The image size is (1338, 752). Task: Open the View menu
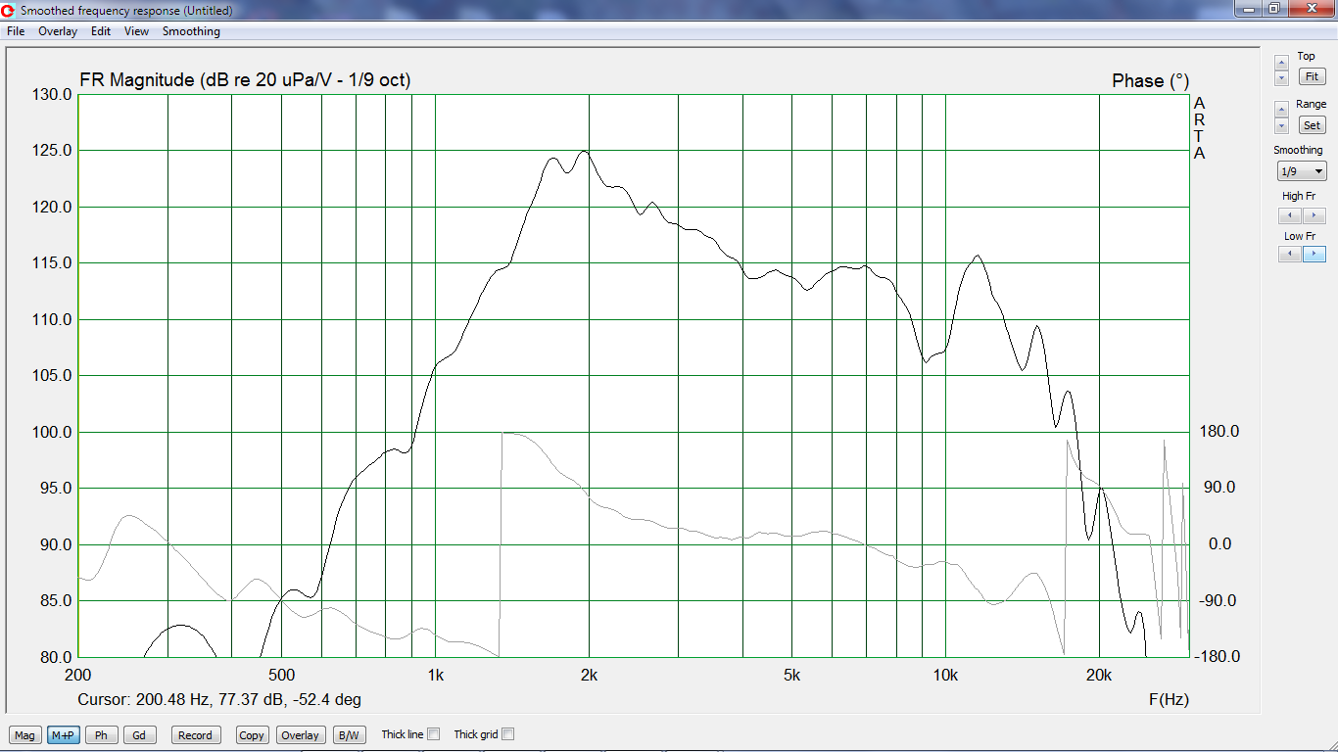[136, 31]
